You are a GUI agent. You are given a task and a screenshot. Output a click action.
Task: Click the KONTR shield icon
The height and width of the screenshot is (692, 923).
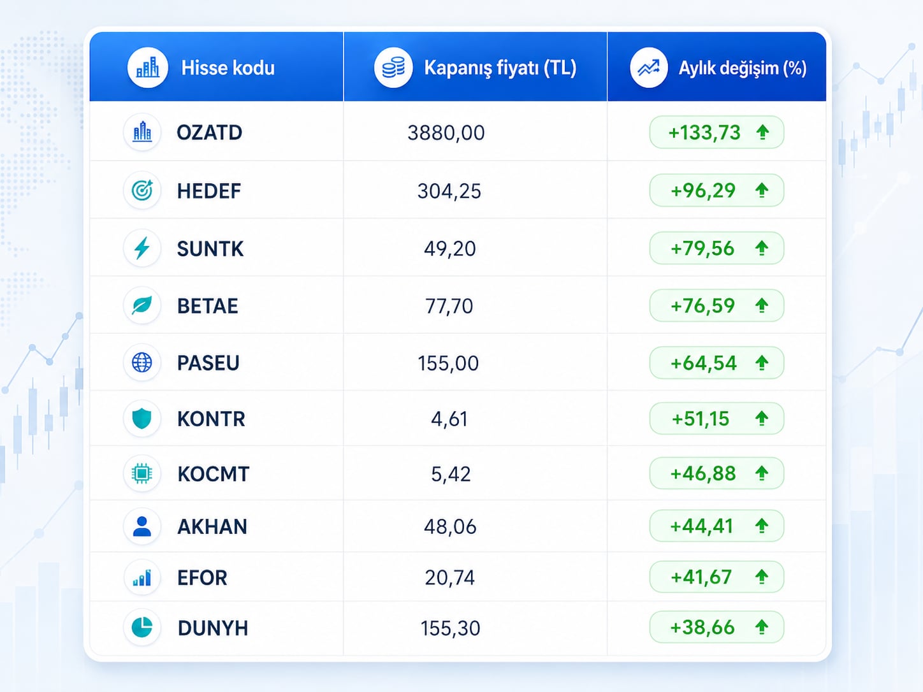pos(142,419)
